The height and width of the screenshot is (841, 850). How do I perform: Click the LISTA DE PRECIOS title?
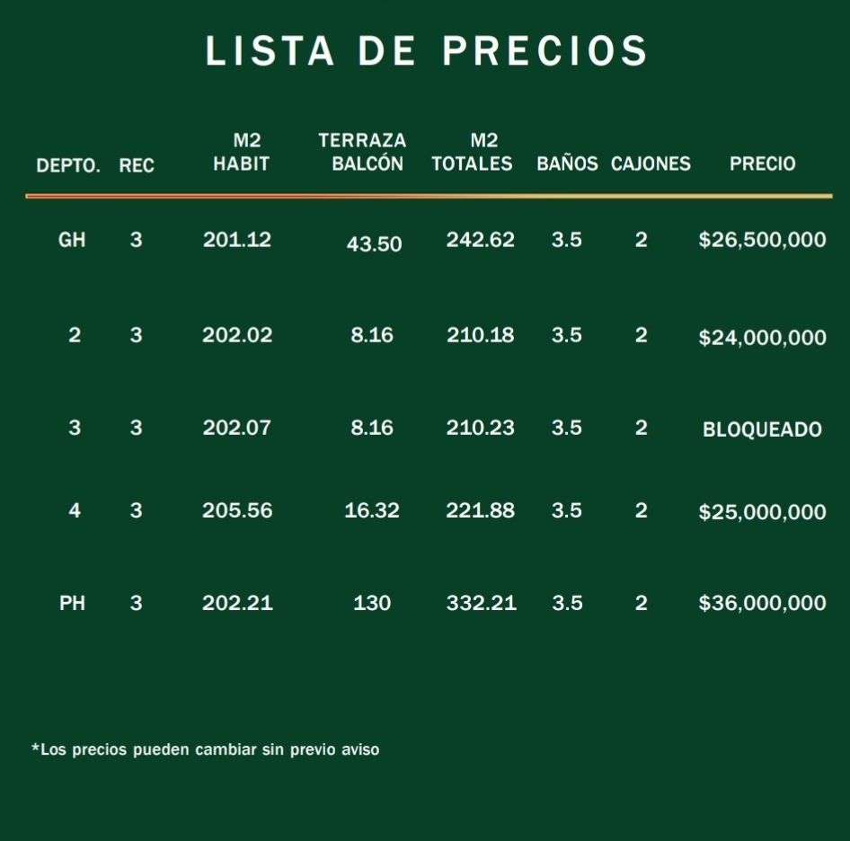[426, 51]
